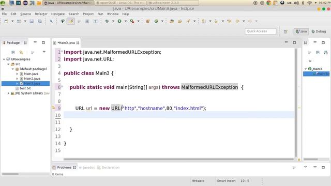
Task: Click the Save All icon
Action: 40,21
